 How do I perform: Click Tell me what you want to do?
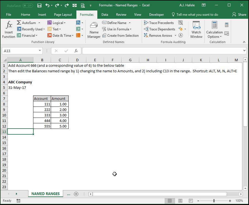pyautogui.click(x=195, y=15)
